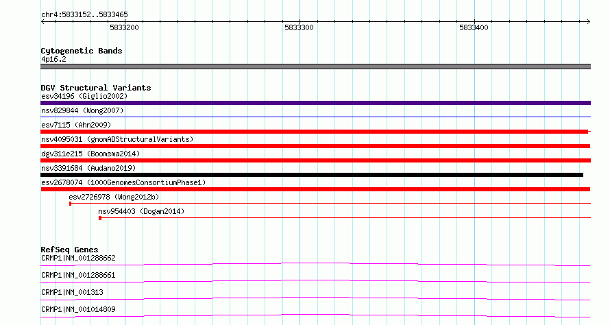Select the nsv829844 (Wong2007) blue variant line
Image resolution: width=610 pixels, height=325 pixels.
pyautogui.click(x=315, y=117)
